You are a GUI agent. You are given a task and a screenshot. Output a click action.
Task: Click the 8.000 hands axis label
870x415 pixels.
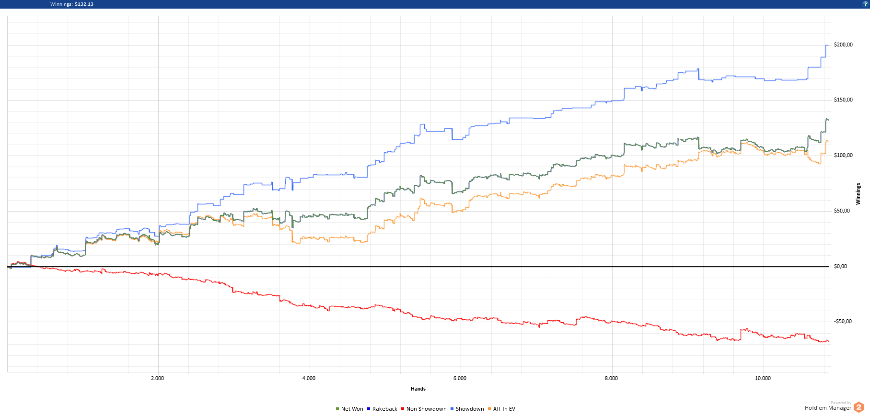coord(612,378)
